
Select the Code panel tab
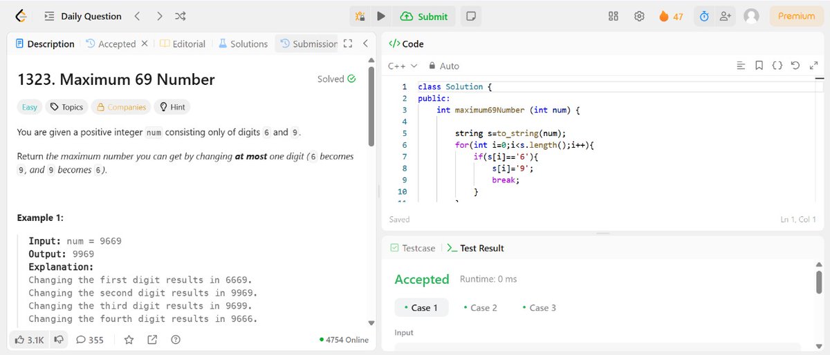point(406,44)
